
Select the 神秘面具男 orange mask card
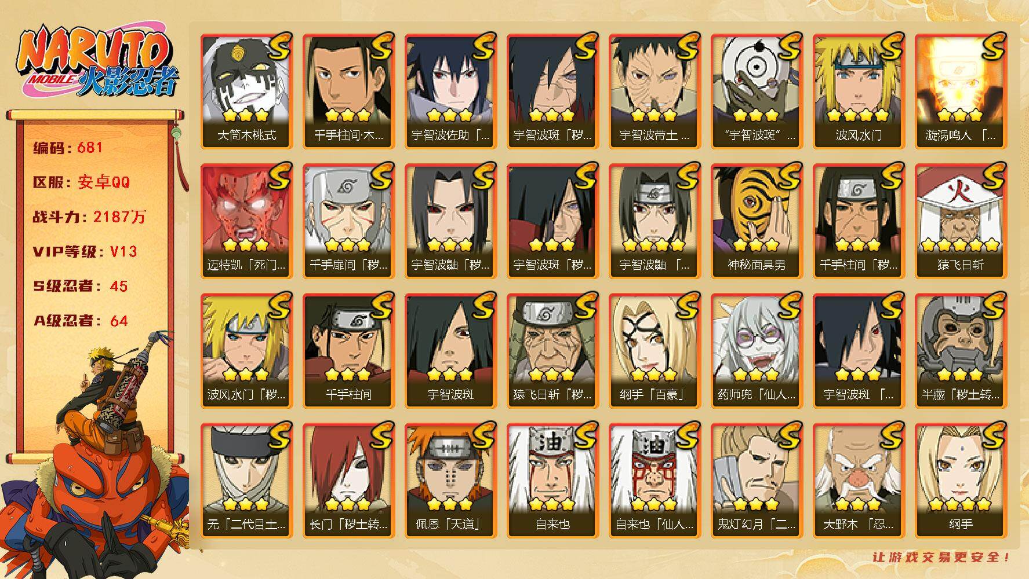pos(757,221)
